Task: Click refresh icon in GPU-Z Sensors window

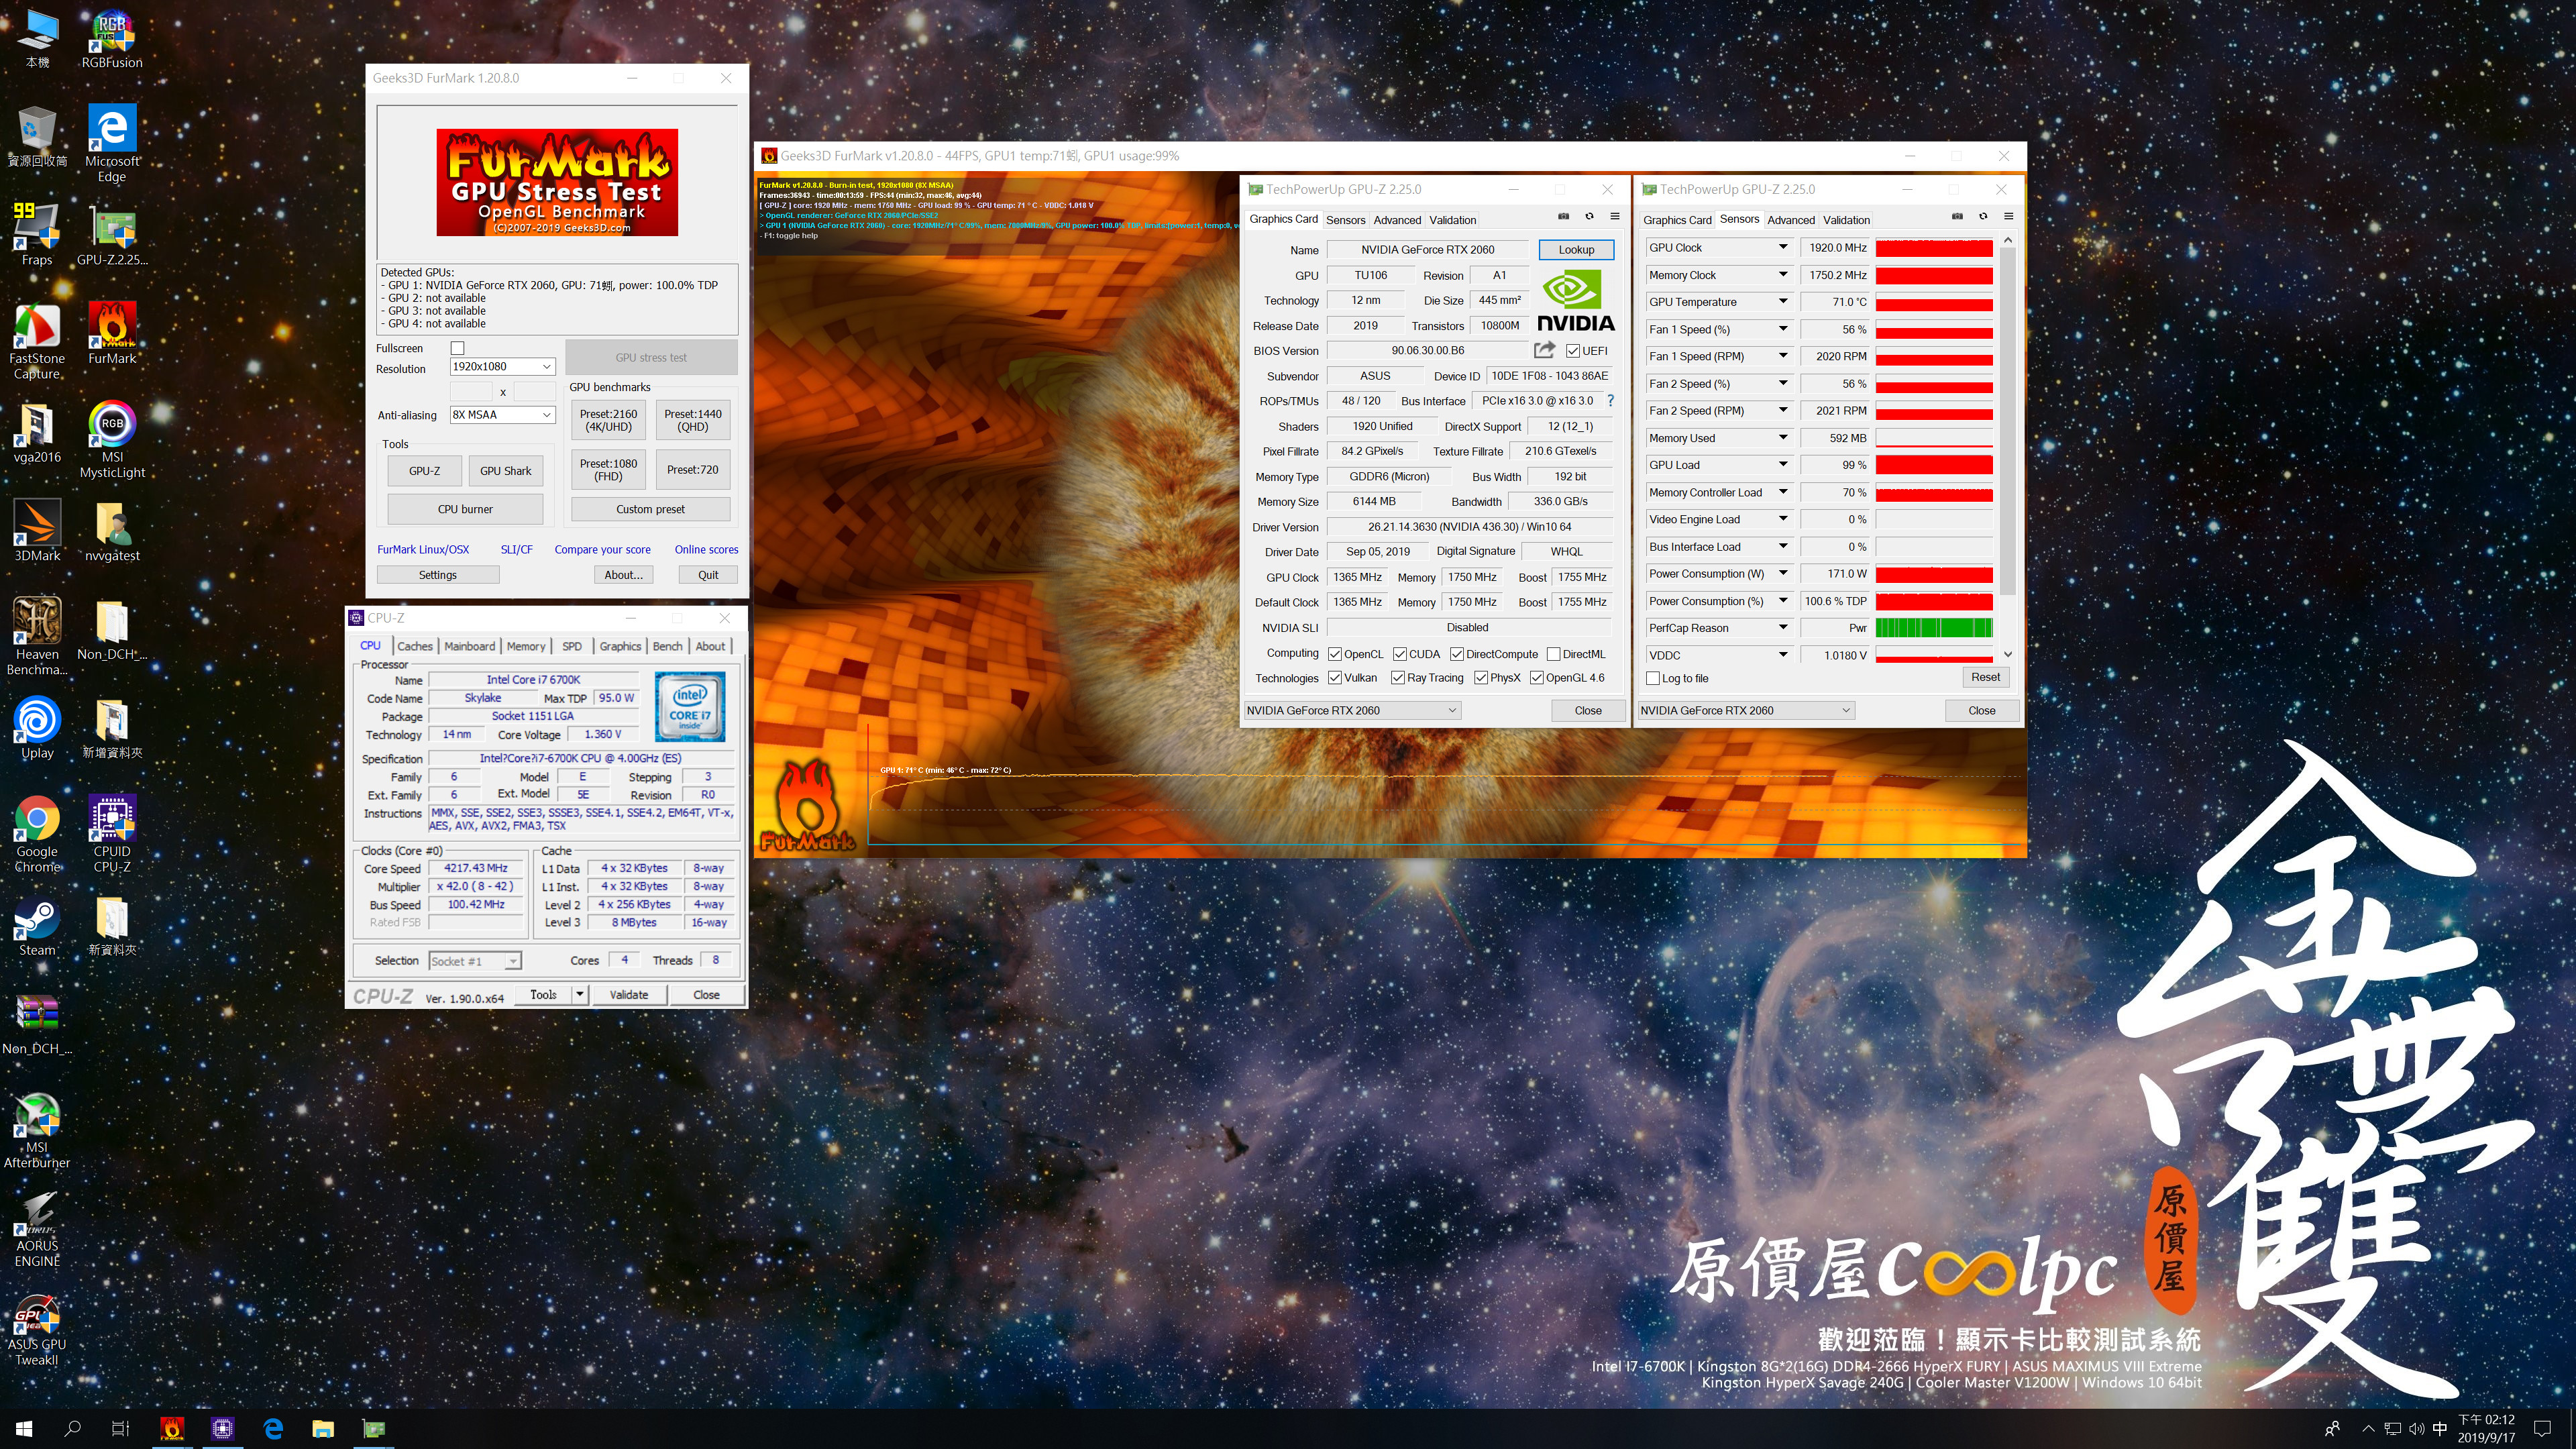Action: 1983,217
